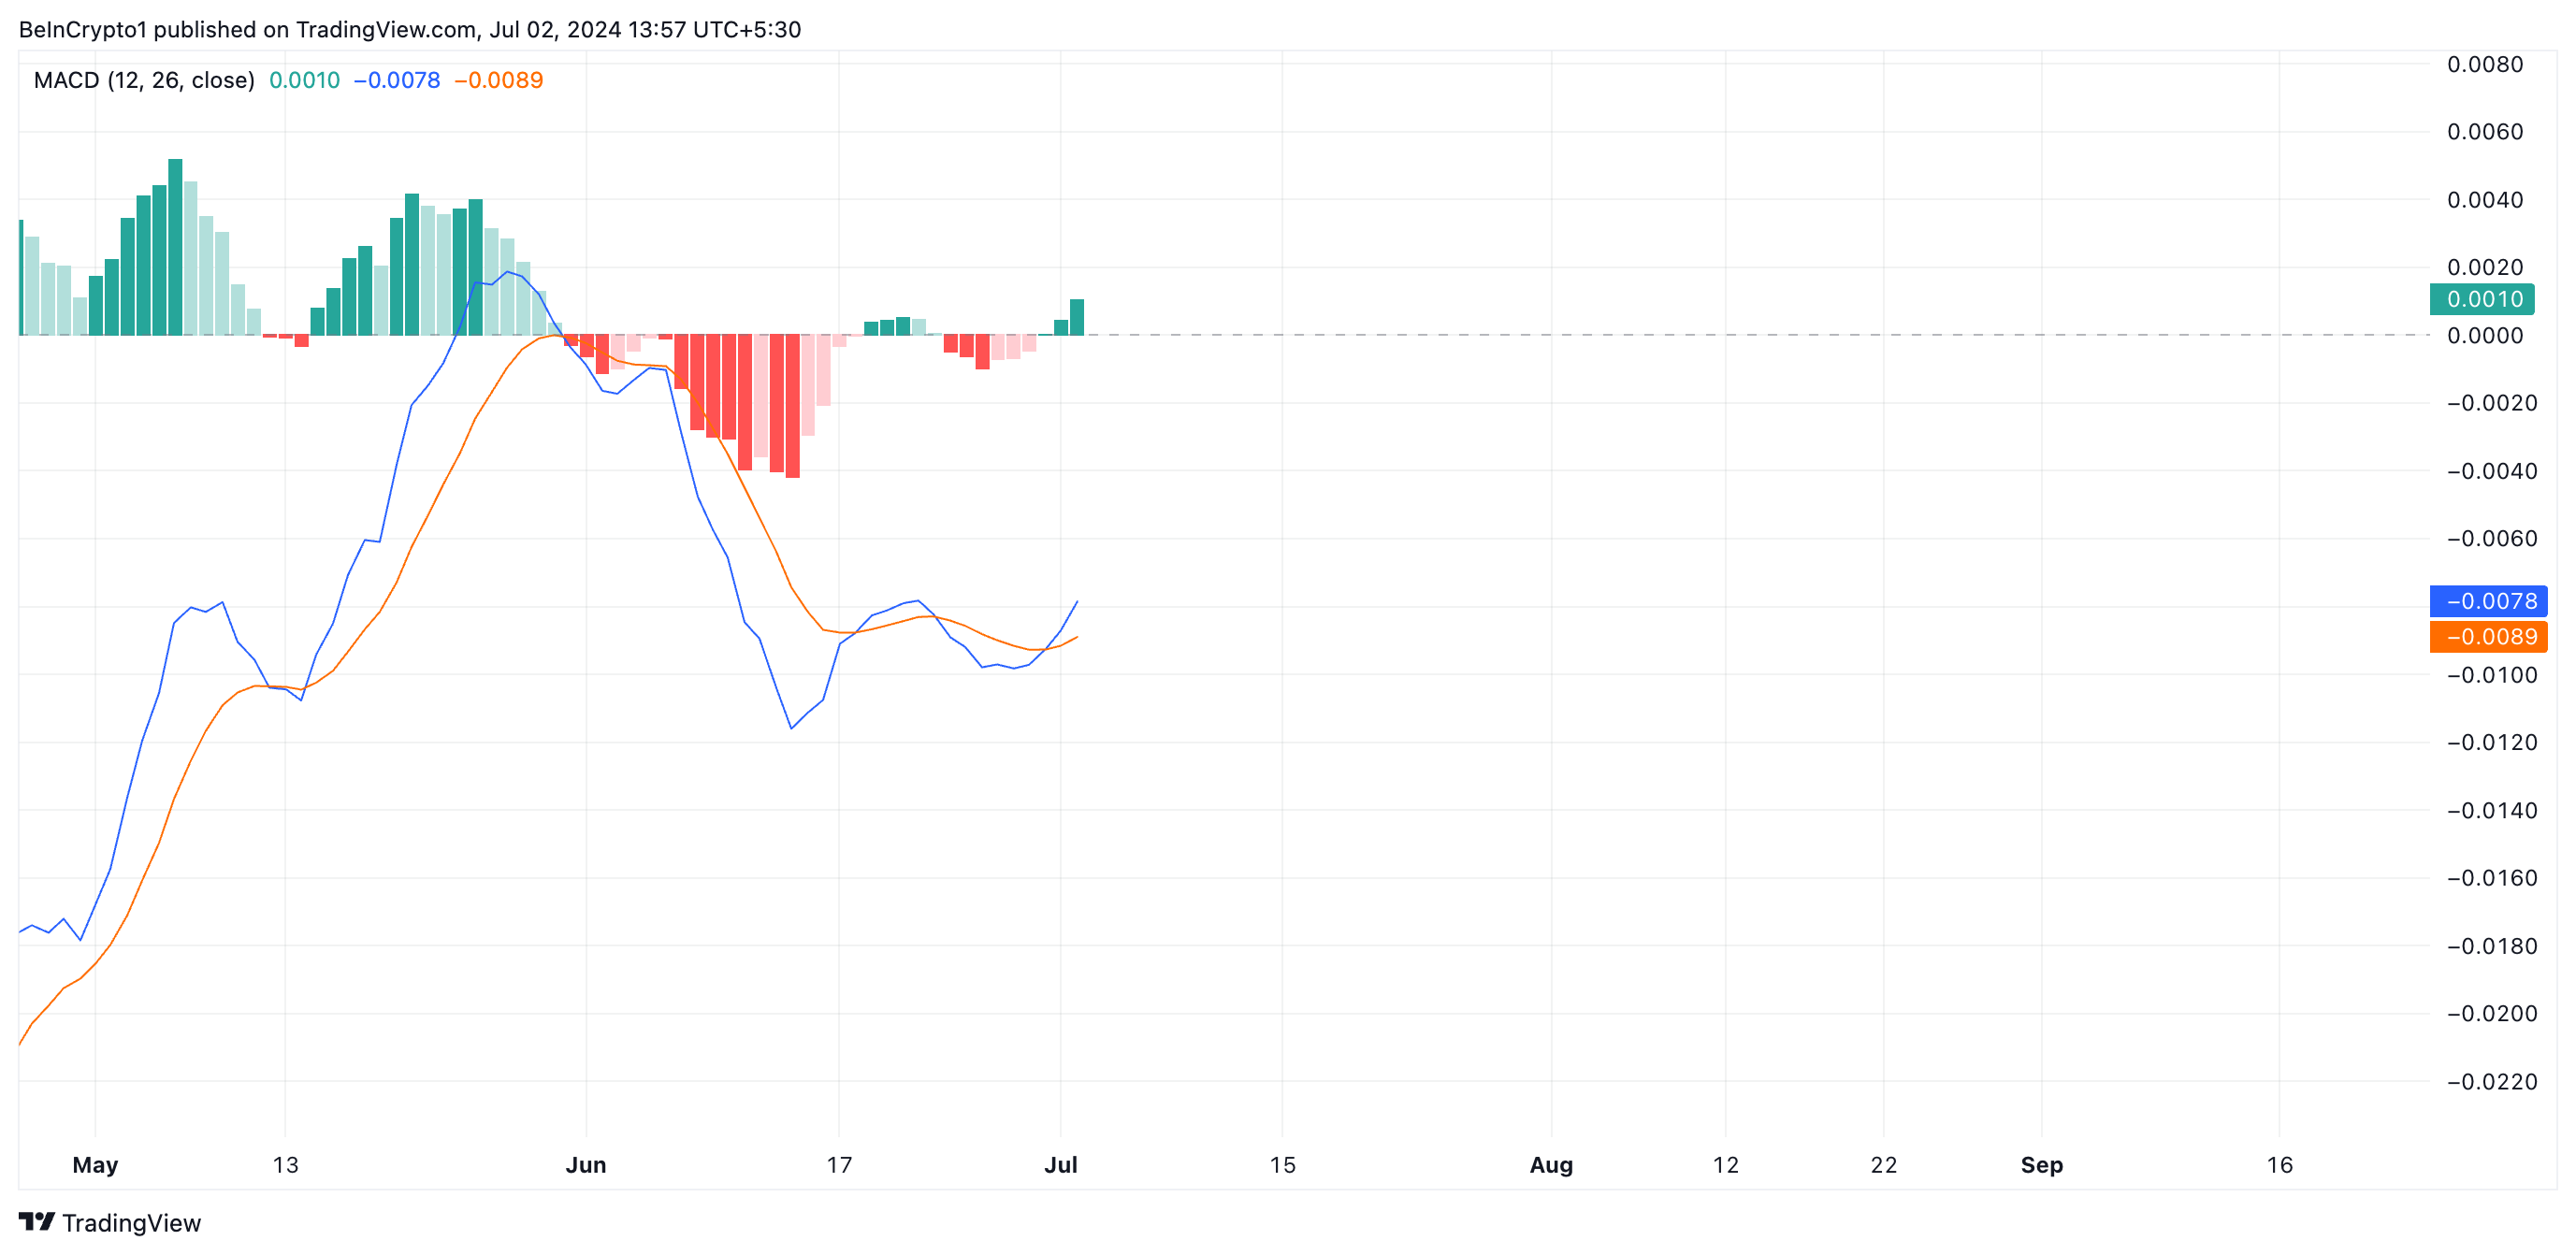Select the blue −0.0078 axis price tag
This screenshot has height=1255, width=2576.
[x=2489, y=601]
